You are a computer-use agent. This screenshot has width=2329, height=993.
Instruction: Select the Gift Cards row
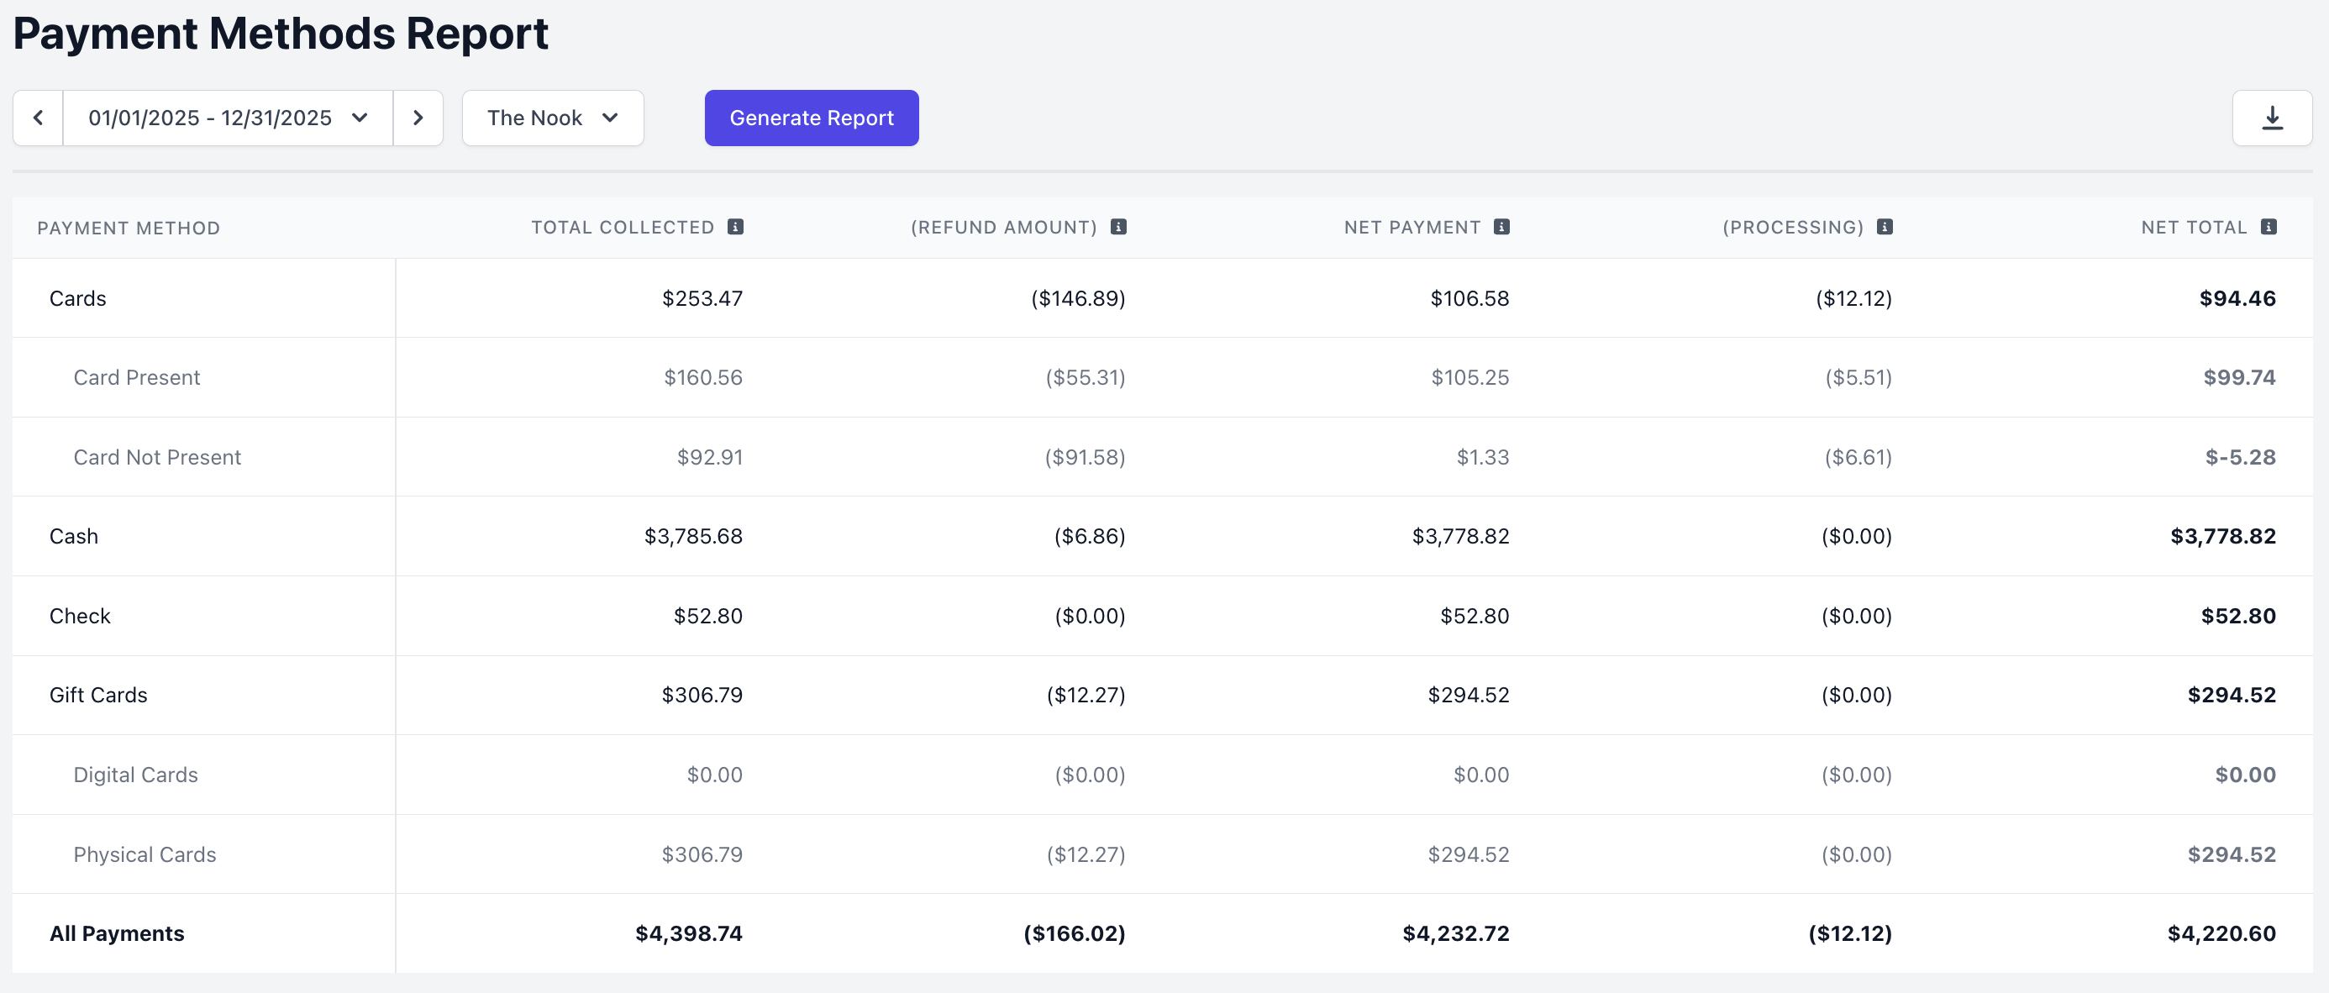click(x=97, y=696)
